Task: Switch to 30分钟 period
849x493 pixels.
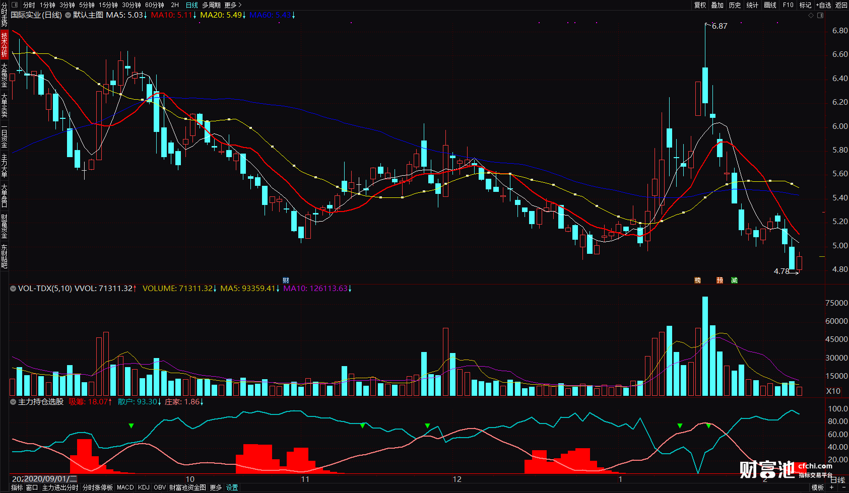Action: coord(131,5)
